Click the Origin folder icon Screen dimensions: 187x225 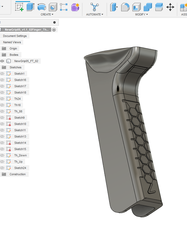[4, 49]
